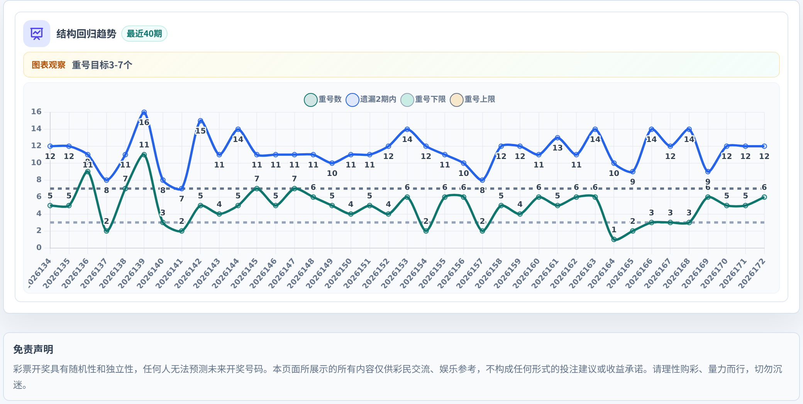The height and width of the screenshot is (404, 803).
Task: Click the blue point valued 13 at 2026161
Action: click(x=557, y=138)
